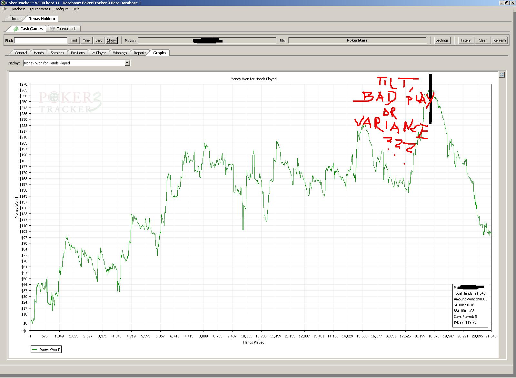Image resolution: width=516 pixels, height=378 pixels.
Task: Click the Player: label
Action: [x=130, y=41]
